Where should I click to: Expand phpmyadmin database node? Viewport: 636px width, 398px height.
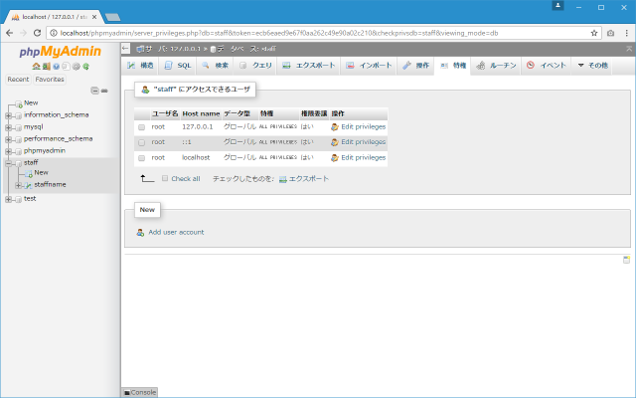pos(8,151)
